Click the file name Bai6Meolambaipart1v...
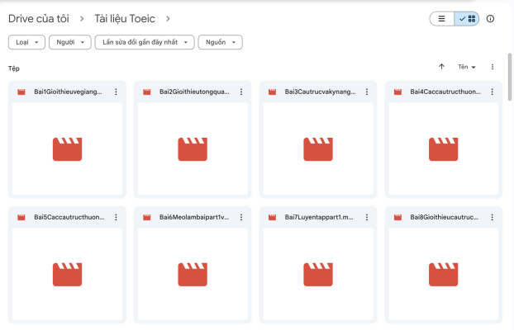 pos(194,217)
